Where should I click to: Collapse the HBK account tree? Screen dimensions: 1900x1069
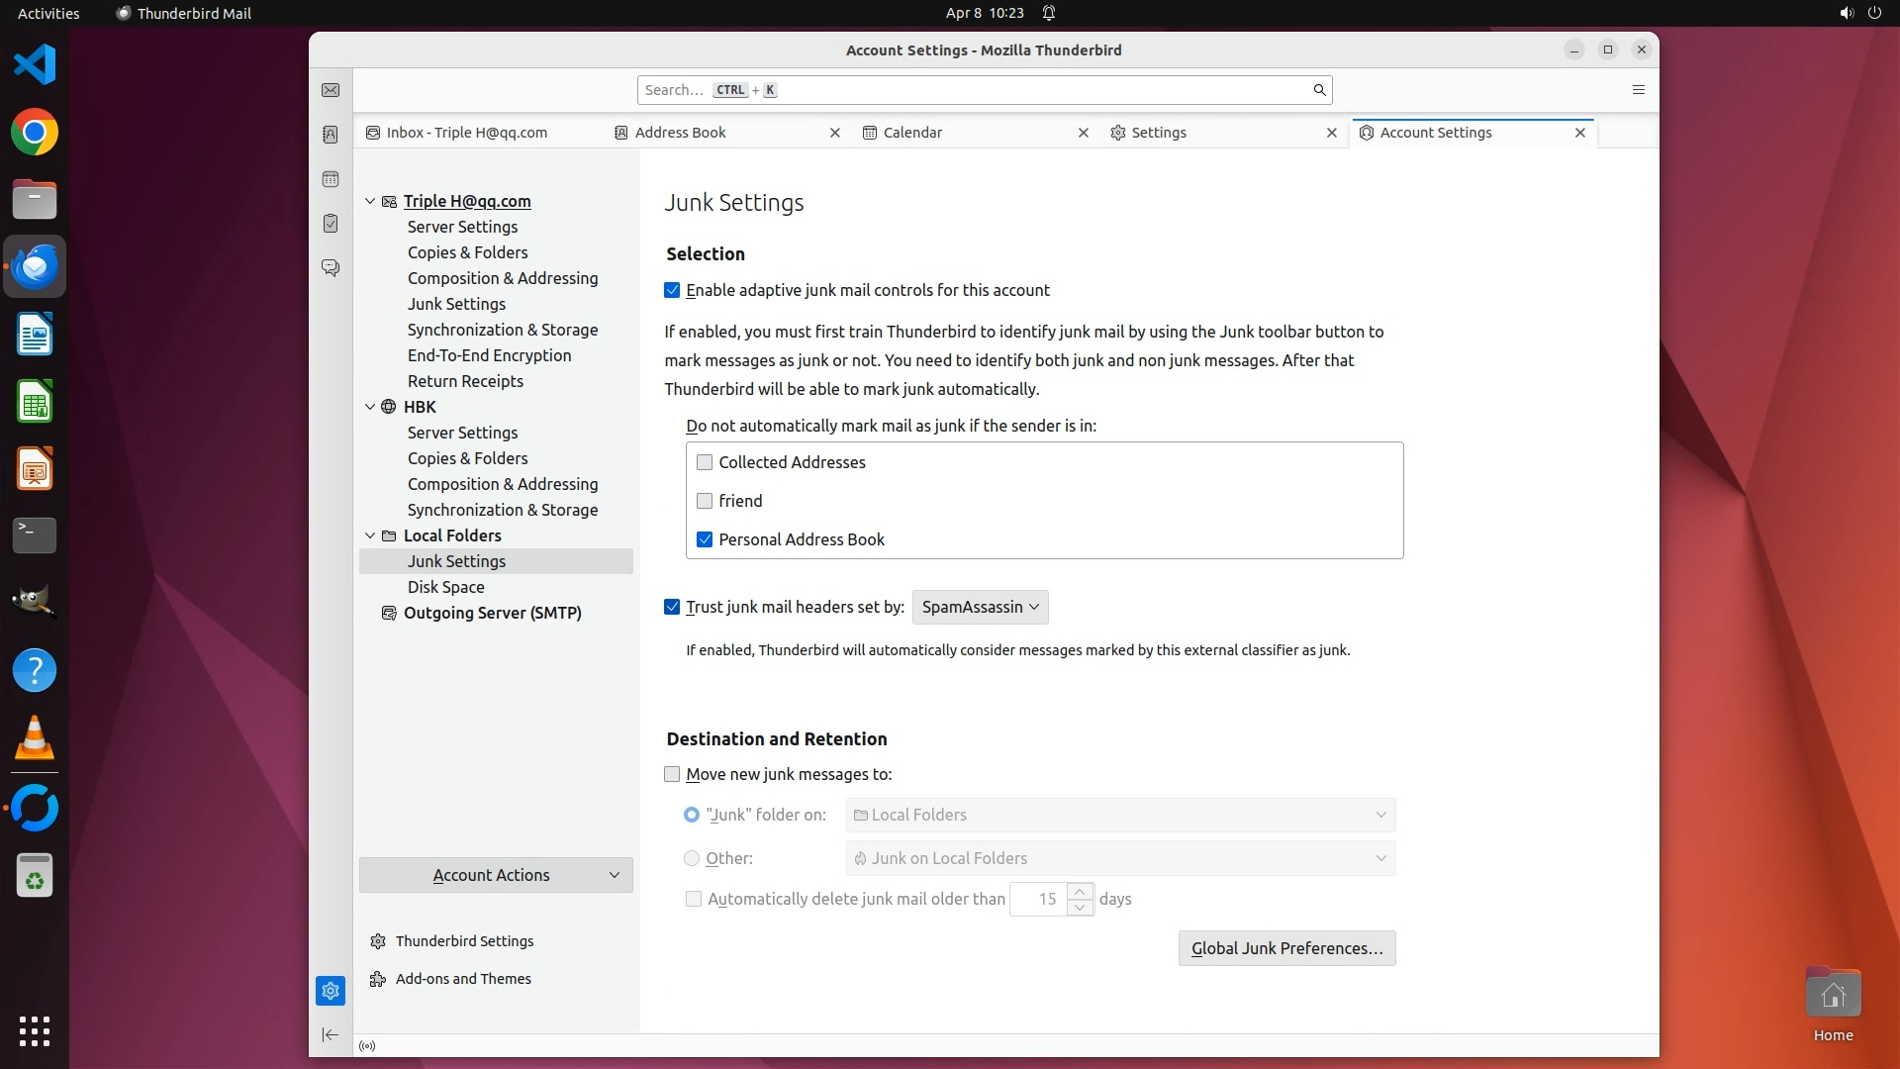point(370,407)
